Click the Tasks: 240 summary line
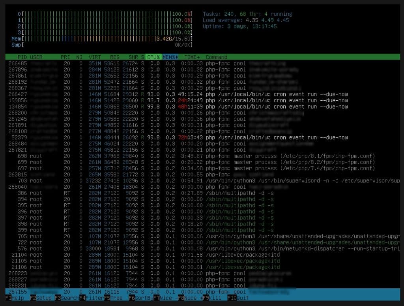Image resolution: width=404 pixels, height=306 pixels. click(247, 14)
